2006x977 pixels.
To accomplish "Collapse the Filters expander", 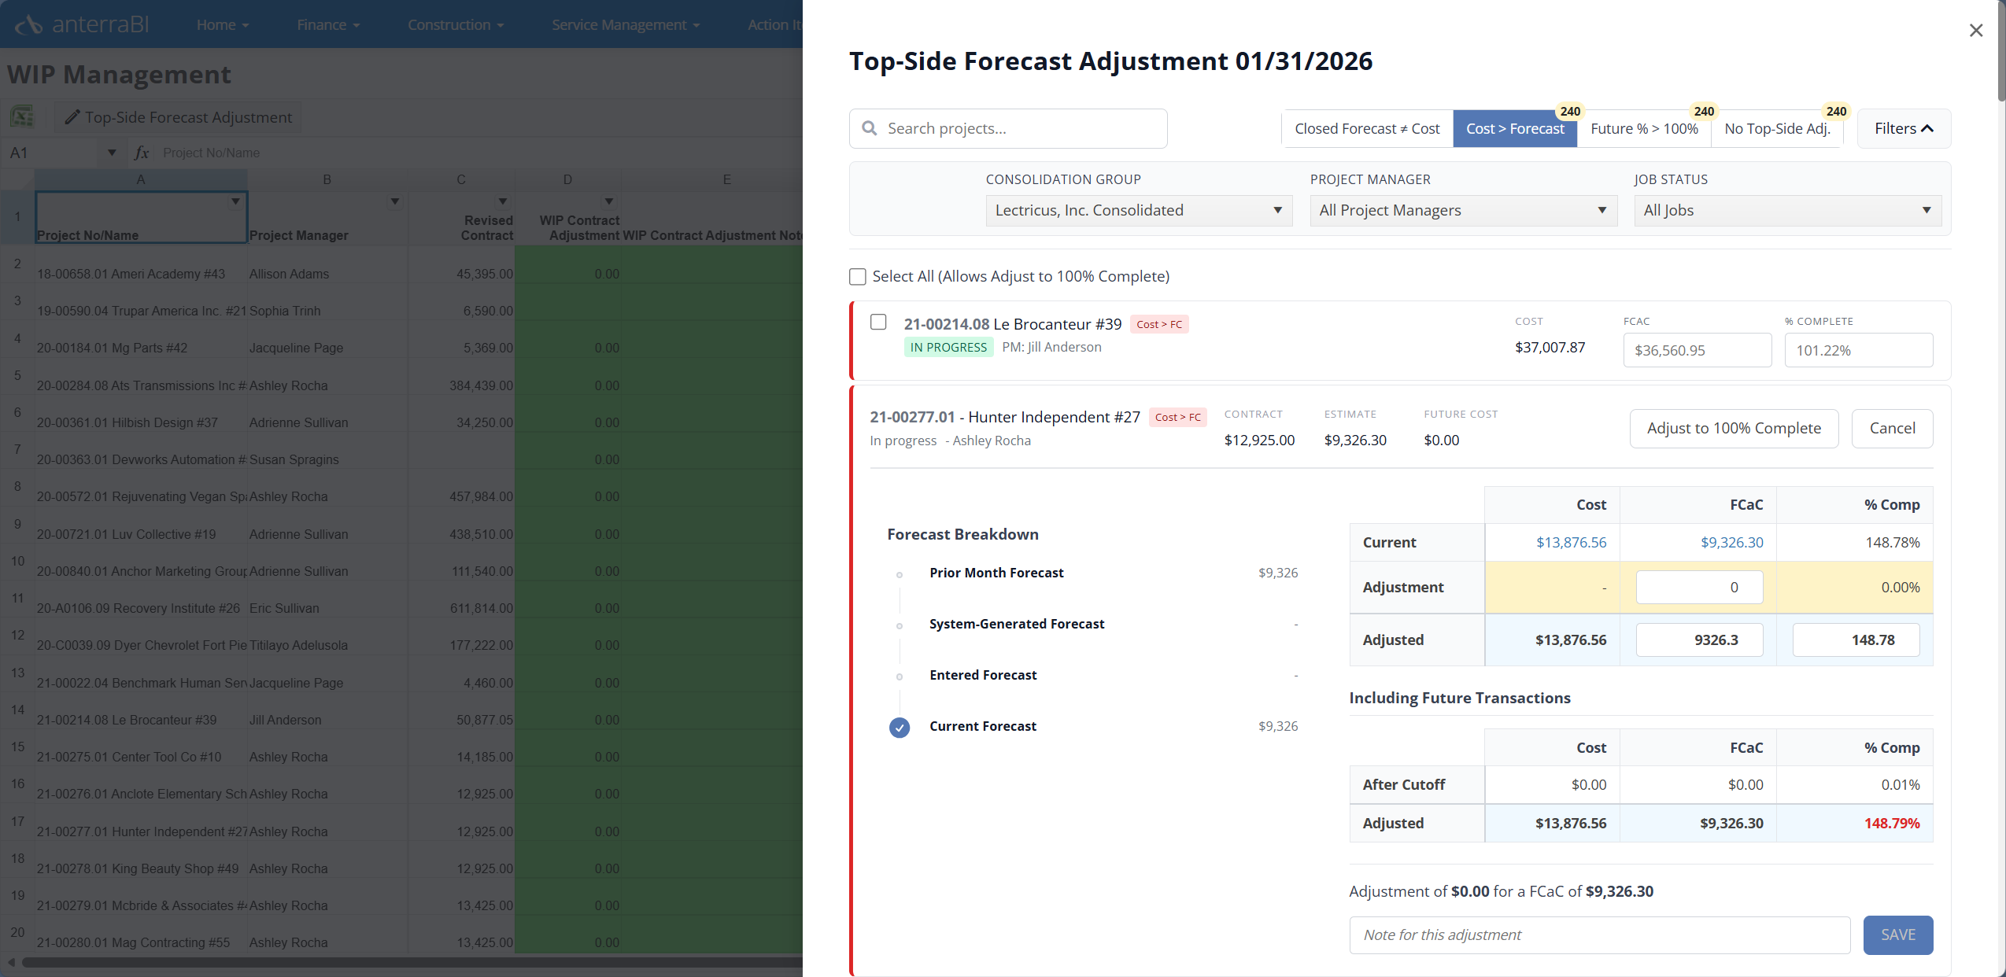I will coord(1903,128).
